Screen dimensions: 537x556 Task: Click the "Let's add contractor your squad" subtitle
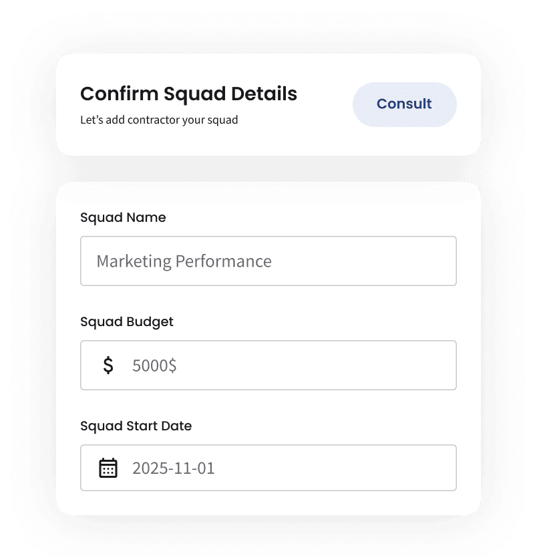159,121
